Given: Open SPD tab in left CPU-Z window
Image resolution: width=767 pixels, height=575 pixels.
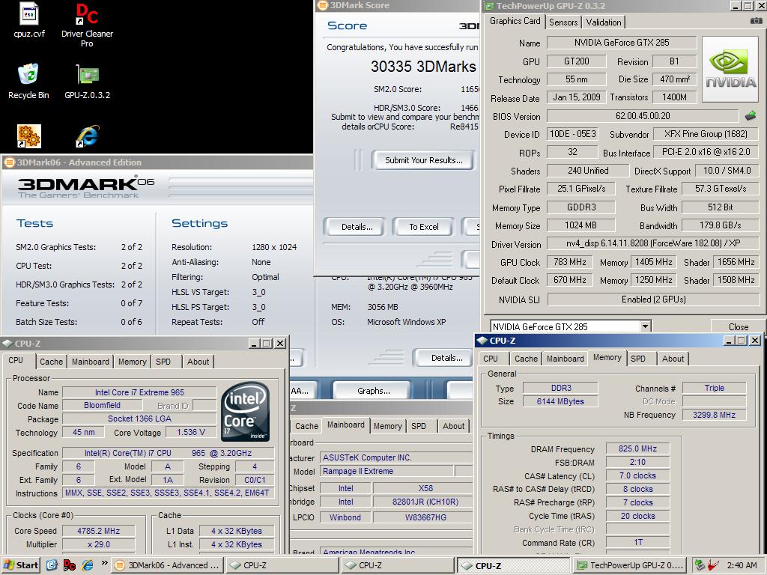Looking at the screenshot, I should pyautogui.click(x=163, y=362).
